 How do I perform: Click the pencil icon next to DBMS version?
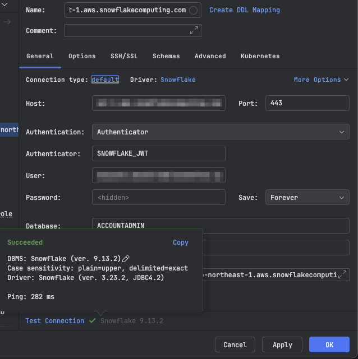pyautogui.click(x=126, y=259)
